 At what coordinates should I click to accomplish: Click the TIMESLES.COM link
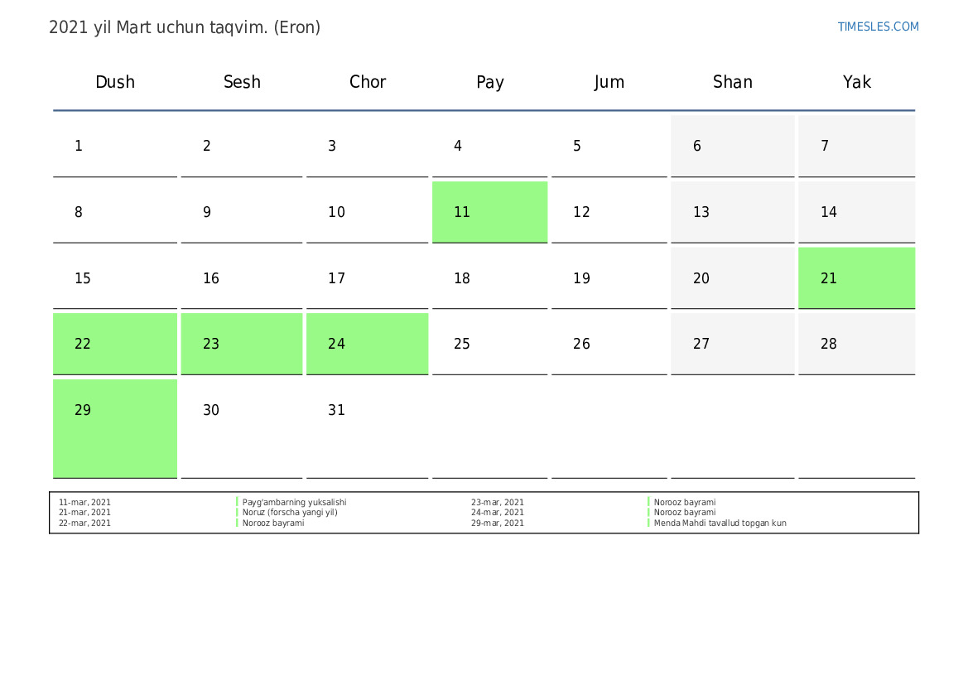click(x=878, y=27)
